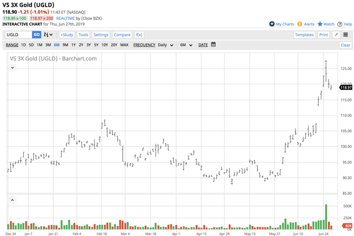Click the DATE label
Image resolution: width=354 pixels, height=236 pixels.
(203, 45)
